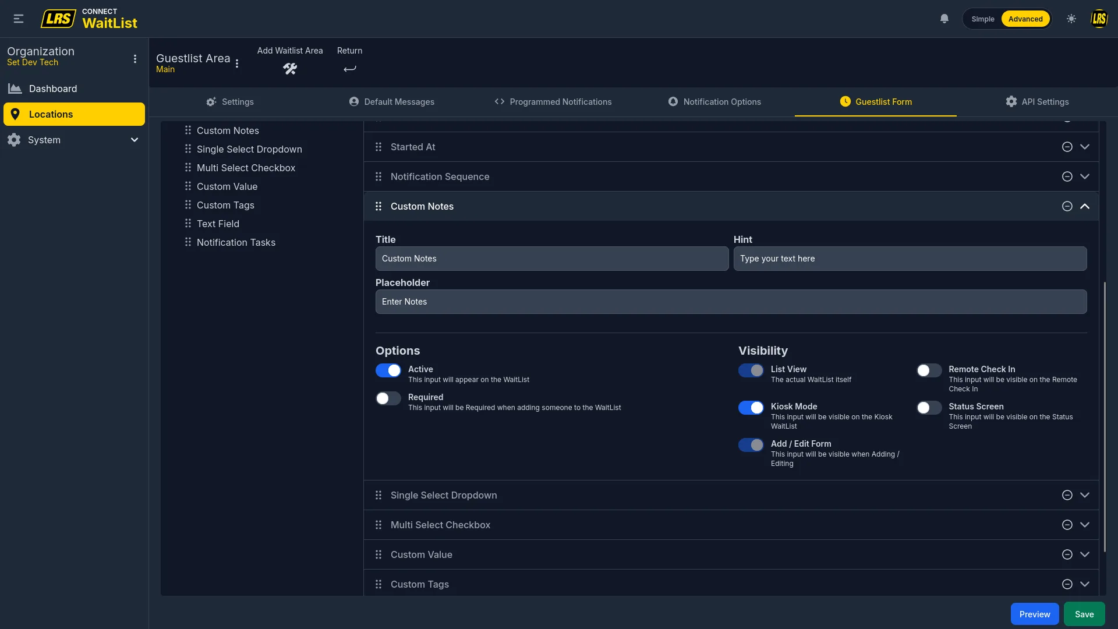Remove the Notification Sequence field with minus icon

pos(1067,176)
